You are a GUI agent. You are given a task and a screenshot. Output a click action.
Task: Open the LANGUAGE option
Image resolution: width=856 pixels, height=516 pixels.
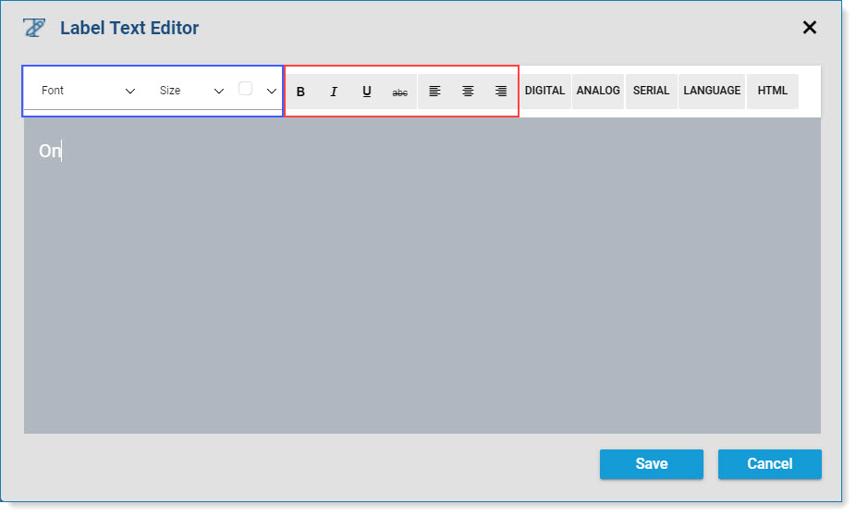(712, 91)
